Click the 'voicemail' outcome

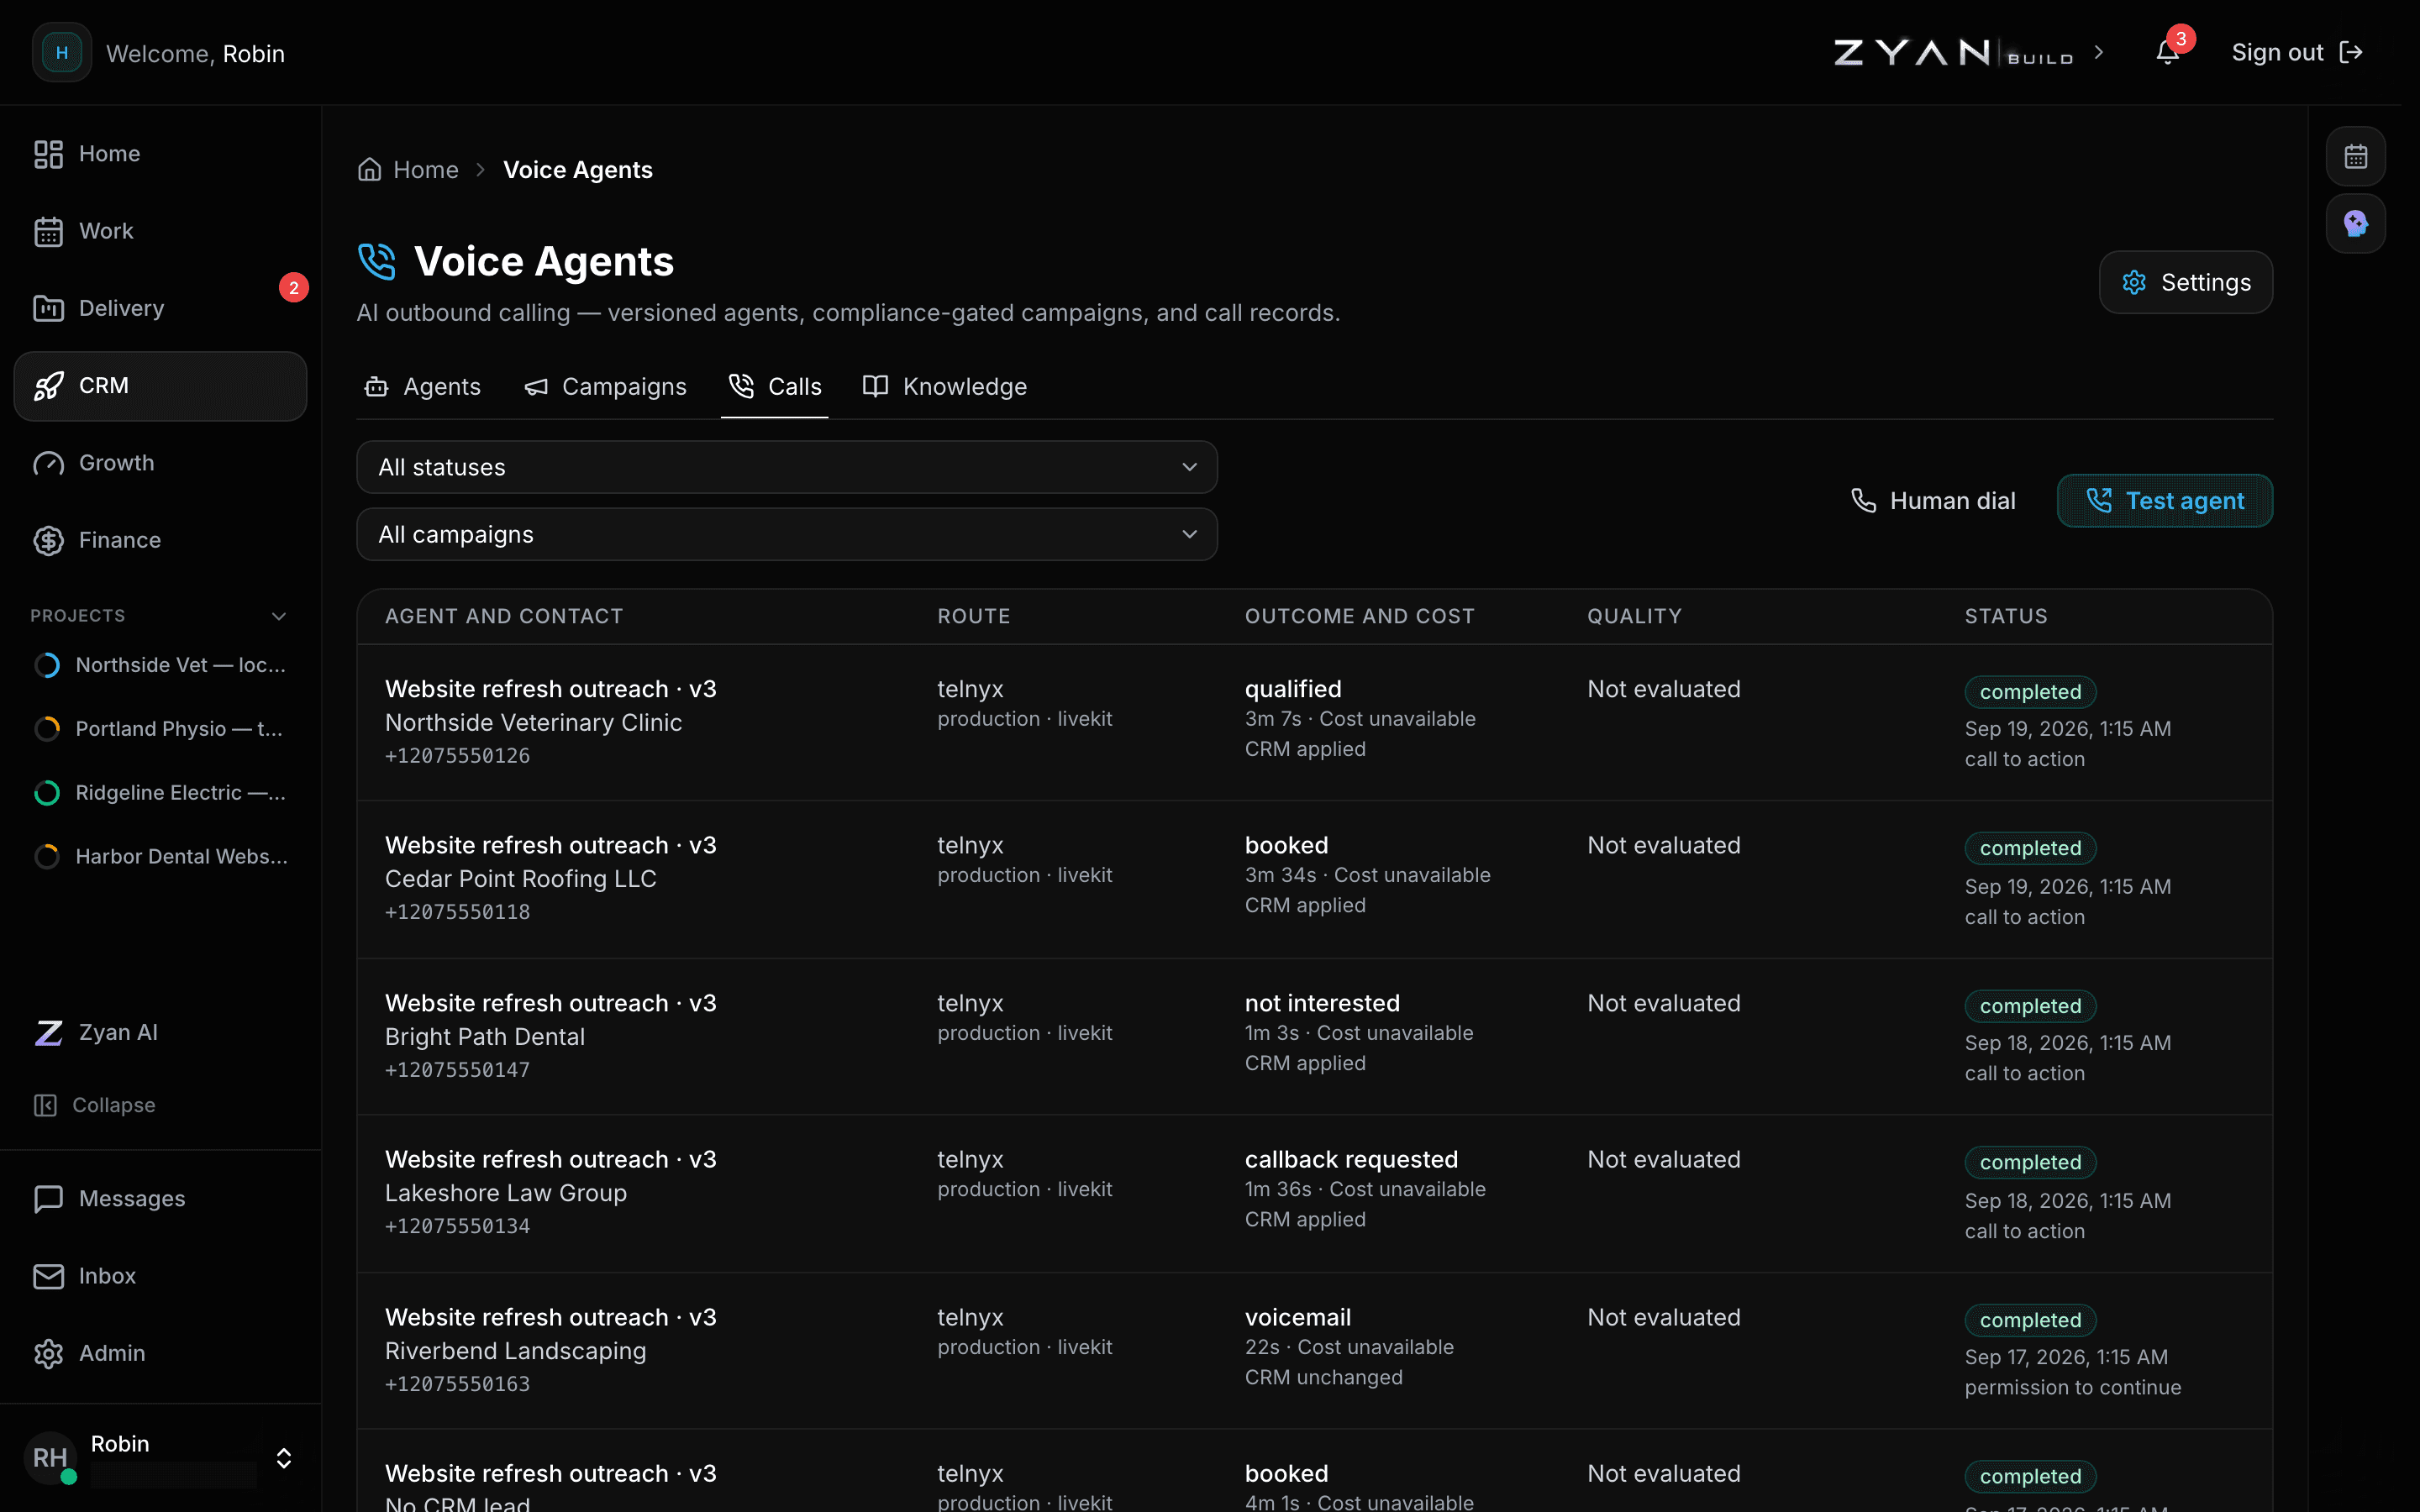tap(1297, 1317)
